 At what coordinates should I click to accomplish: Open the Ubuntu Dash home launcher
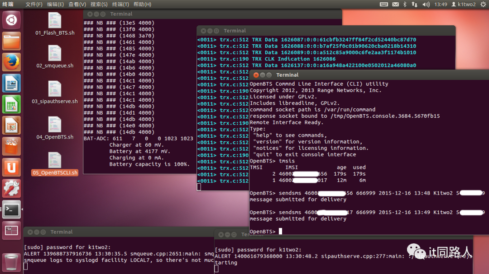tap(11, 20)
